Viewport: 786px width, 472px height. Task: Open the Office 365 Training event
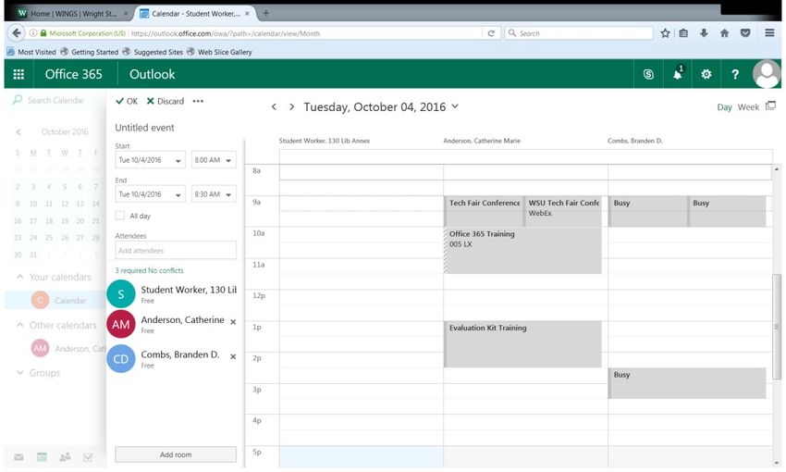(522, 250)
